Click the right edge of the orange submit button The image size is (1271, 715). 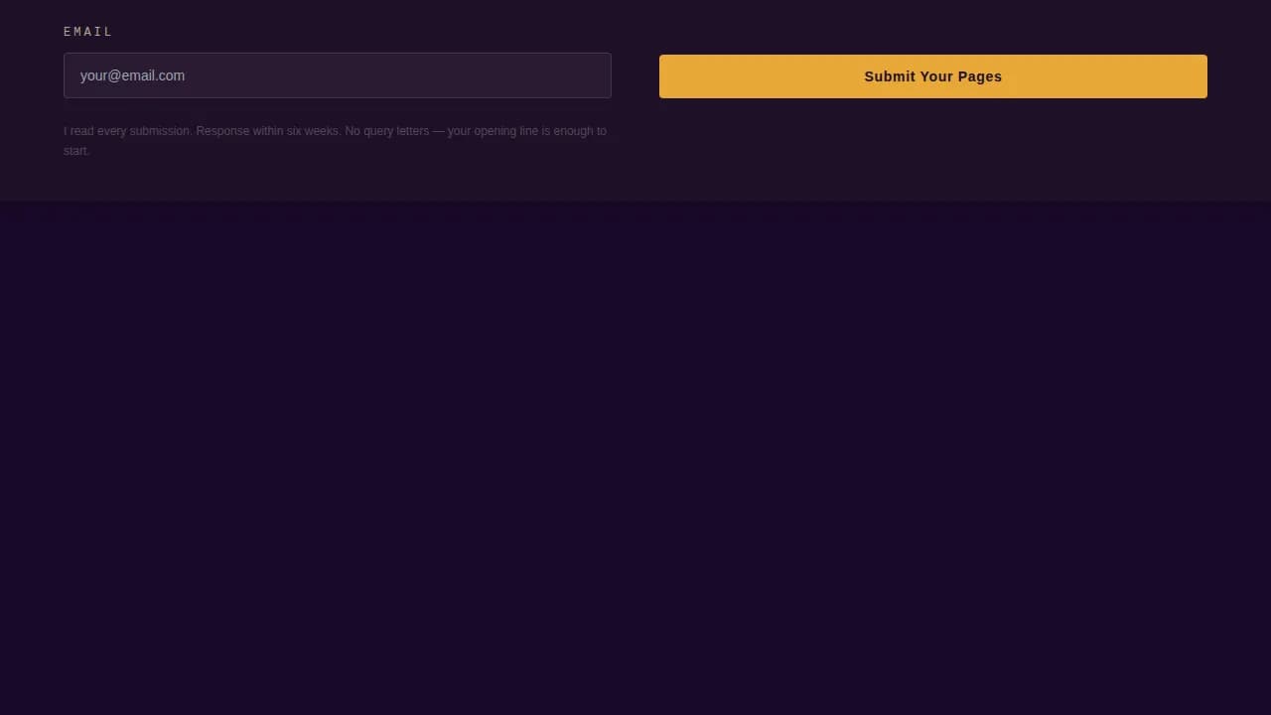point(1200,76)
